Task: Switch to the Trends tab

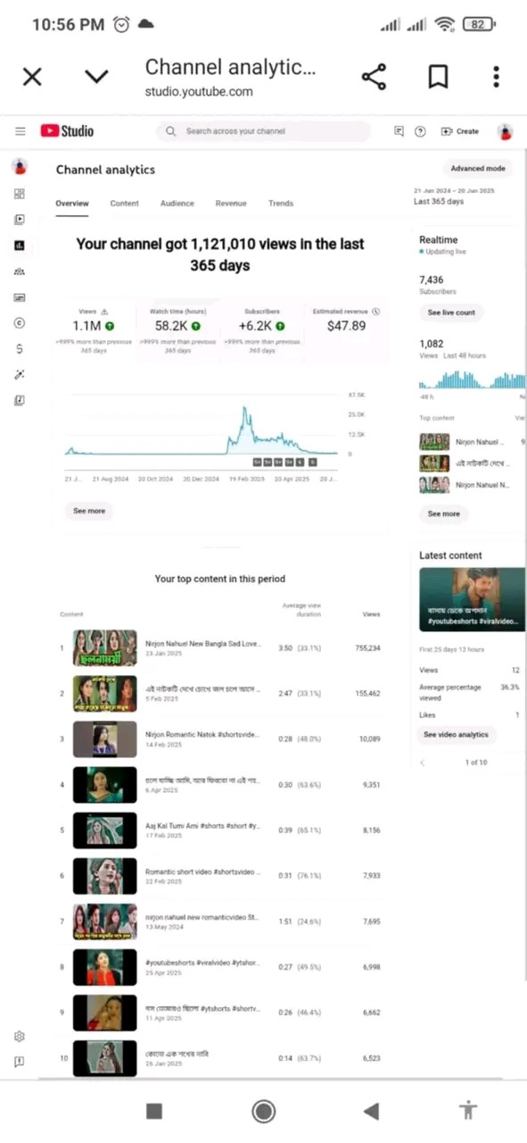Action: [x=281, y=204]
